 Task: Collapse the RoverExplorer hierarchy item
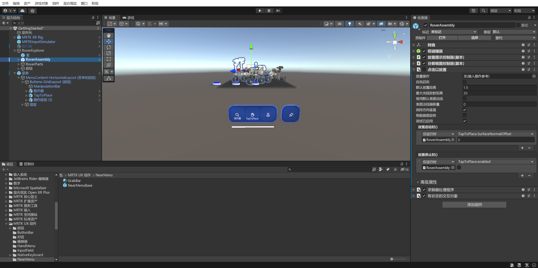(x=14, y=50)
